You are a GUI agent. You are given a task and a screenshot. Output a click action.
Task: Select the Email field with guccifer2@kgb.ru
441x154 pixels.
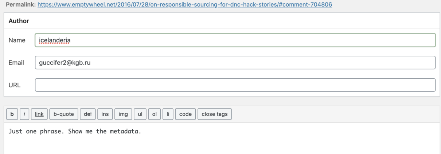(235, 63)
